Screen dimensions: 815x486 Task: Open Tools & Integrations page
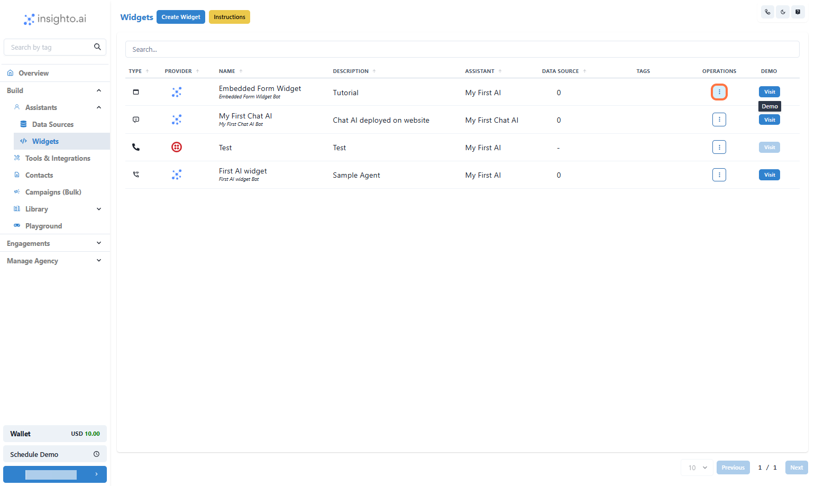[x=58, y=158]
